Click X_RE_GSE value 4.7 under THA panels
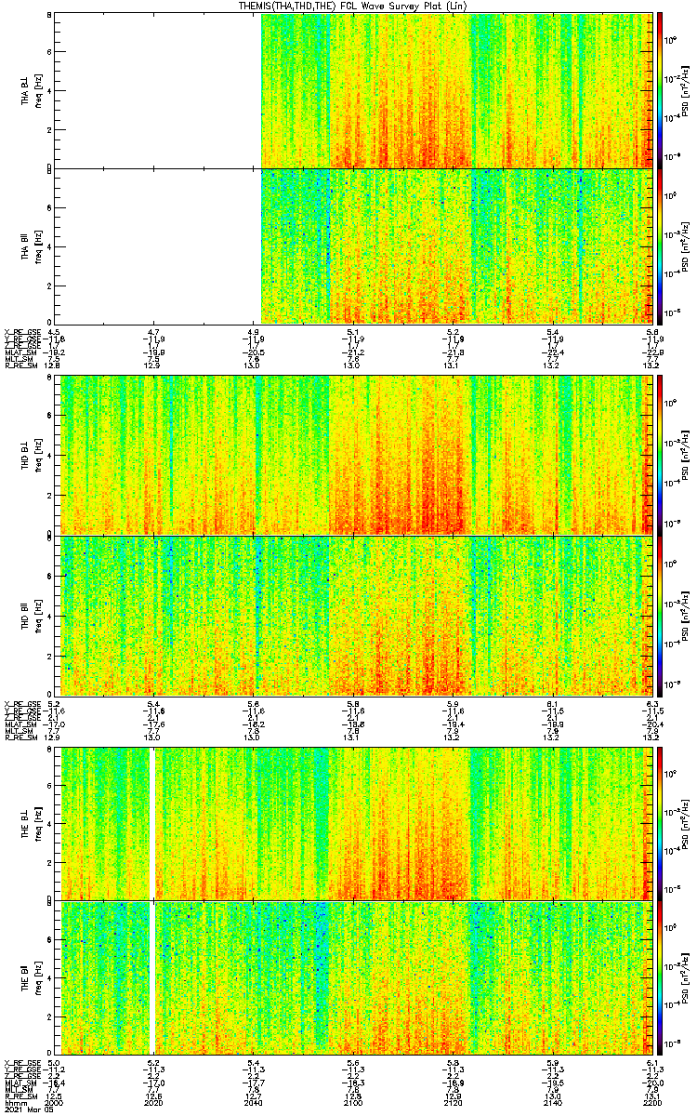Image resolution: width=697 pixels, height=1116 pixels. click(x=154, y=331)
